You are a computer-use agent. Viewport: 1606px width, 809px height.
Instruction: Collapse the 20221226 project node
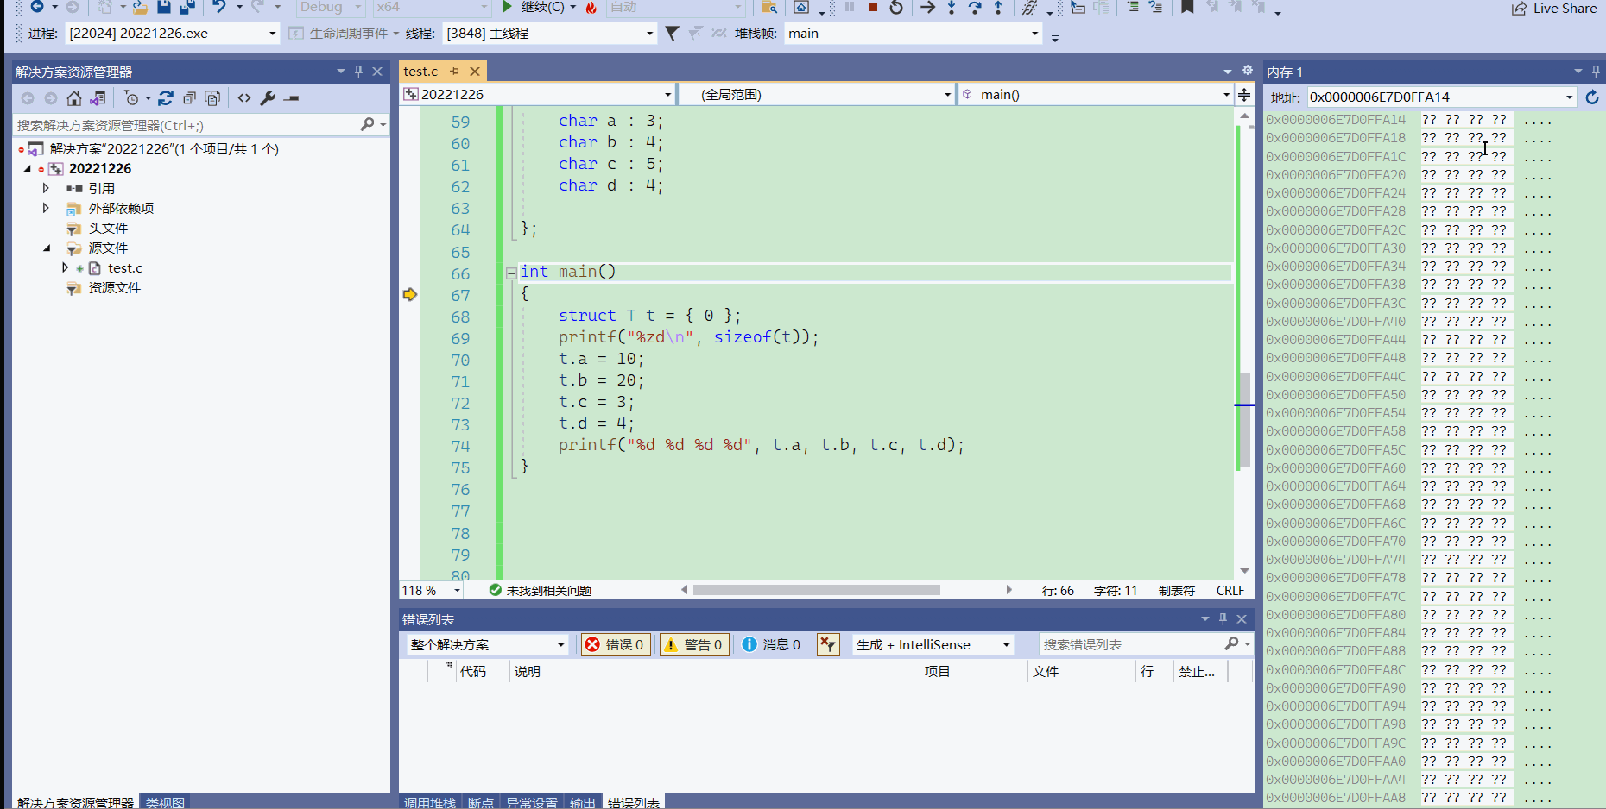[x=28, y=169]
